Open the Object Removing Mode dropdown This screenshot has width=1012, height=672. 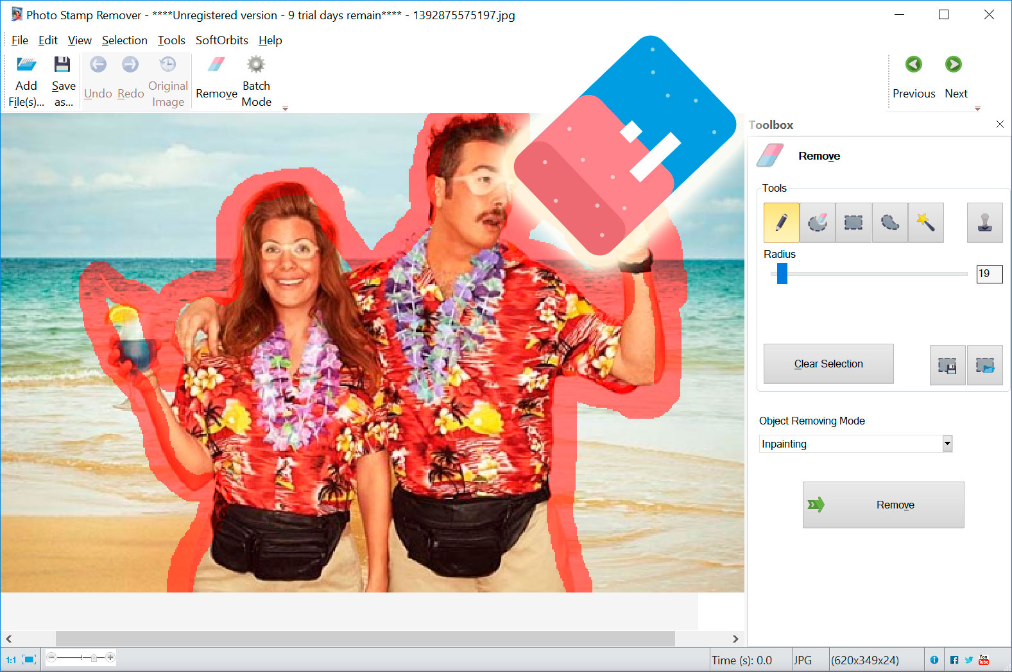pos(947,444)
